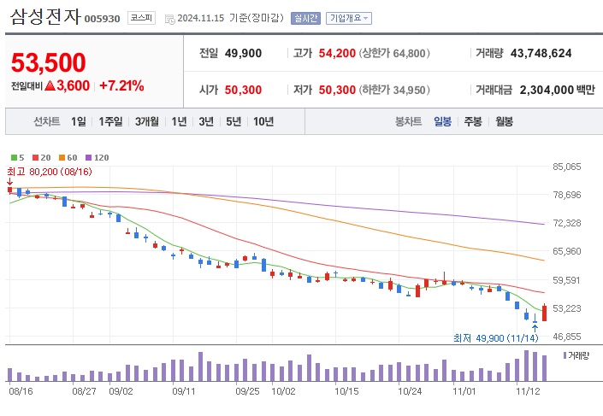The height and width of the screenshot is (416, 603).
Task: Click the 85,065 price axis label
Action: tap(567, 167)
